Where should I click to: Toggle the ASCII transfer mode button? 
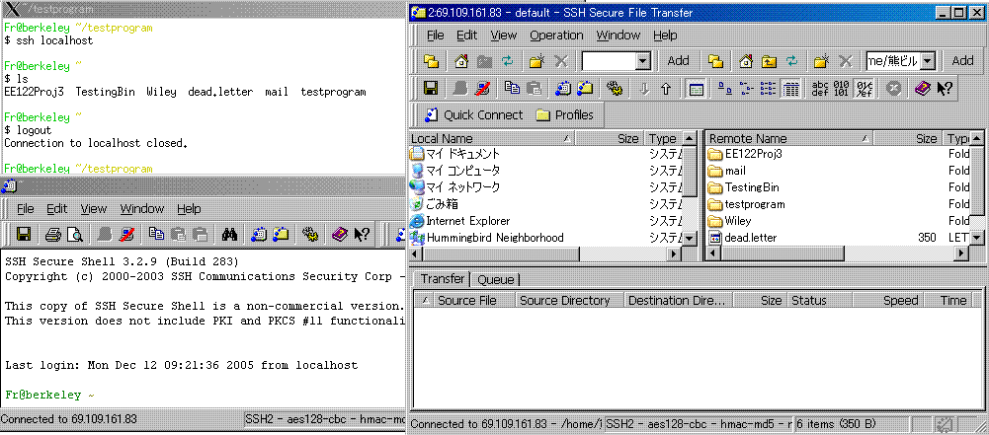[820, 89]
